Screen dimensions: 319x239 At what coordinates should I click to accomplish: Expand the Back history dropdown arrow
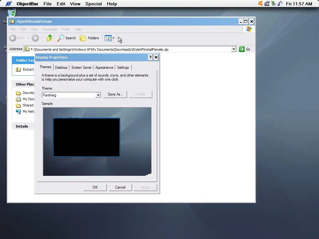click(28, 38)
